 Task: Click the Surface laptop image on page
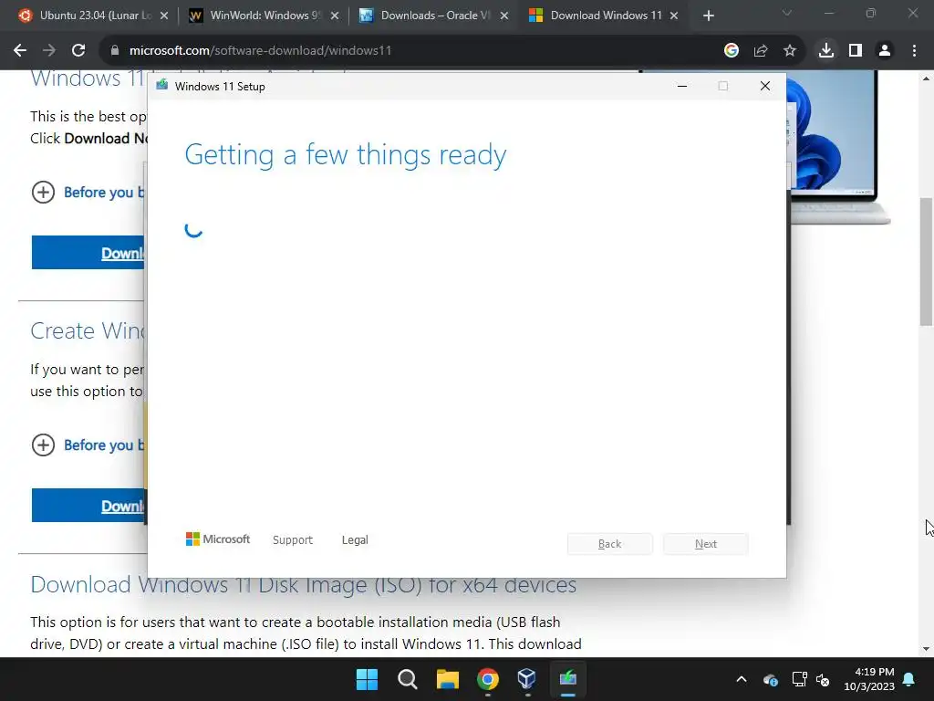click(x=840, y=147)
